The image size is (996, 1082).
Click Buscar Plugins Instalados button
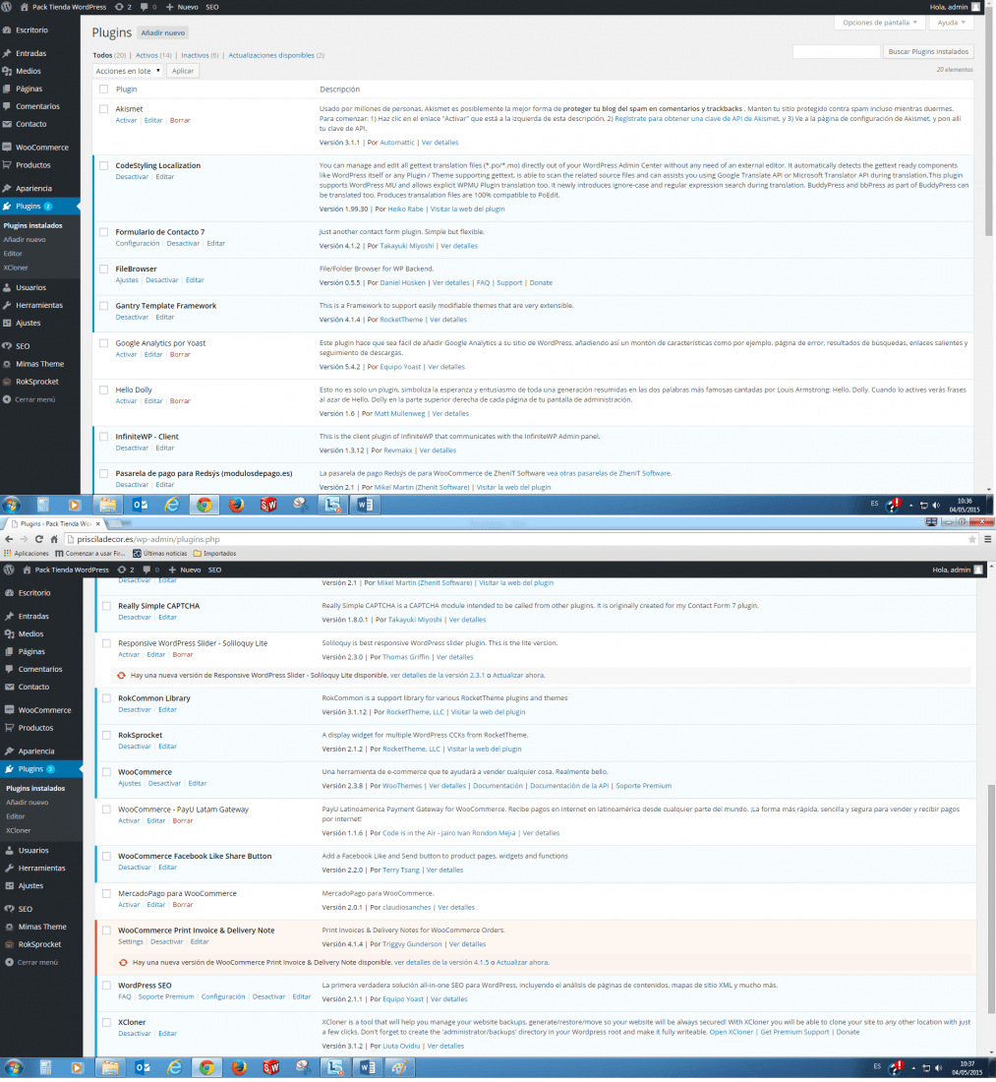(928, 52)
